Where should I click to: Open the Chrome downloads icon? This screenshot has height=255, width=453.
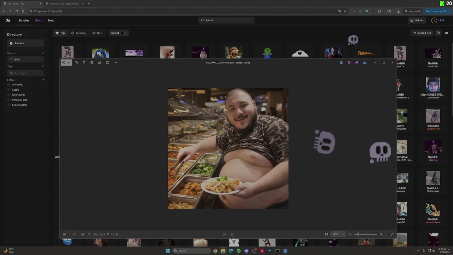pyautogui.click(x=398, y=11)
